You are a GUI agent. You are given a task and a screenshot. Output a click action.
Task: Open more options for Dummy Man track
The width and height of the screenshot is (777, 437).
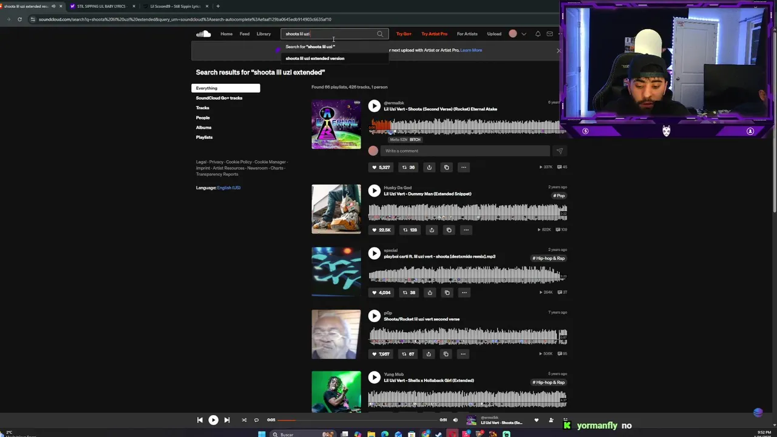coord(466,230)
